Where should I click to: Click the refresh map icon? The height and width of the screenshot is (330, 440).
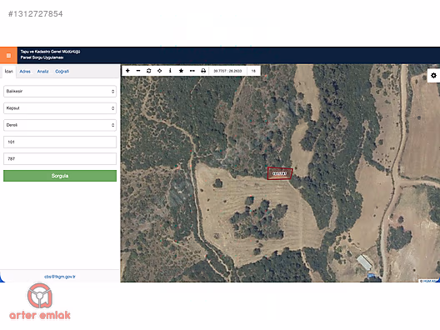pyautogui.click(x=148, y=71)
